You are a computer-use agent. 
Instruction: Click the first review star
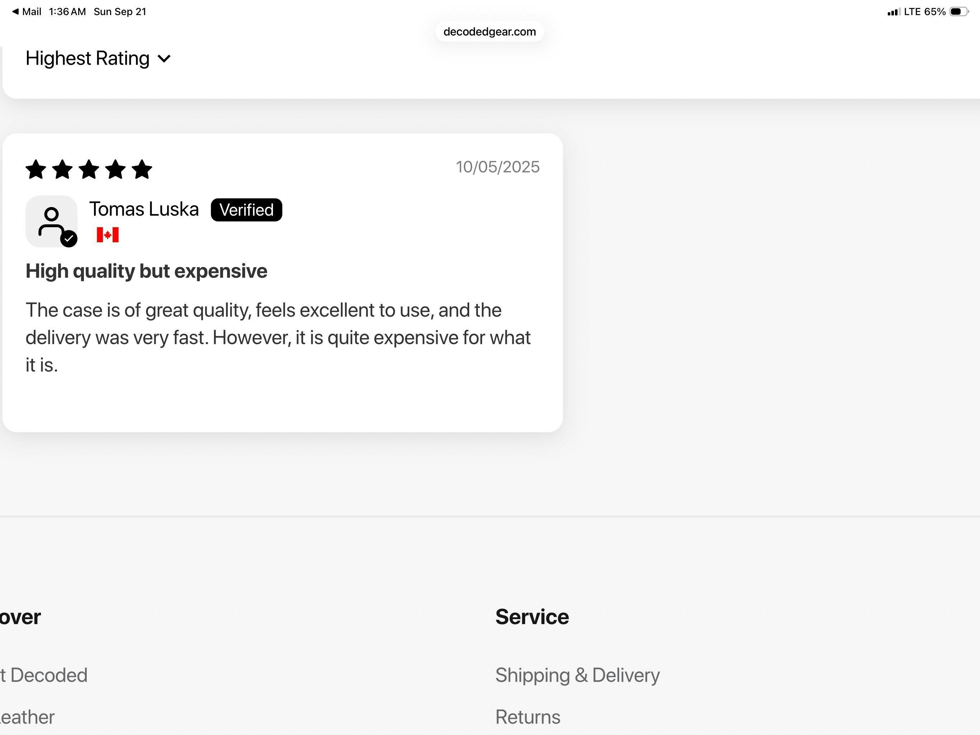[x=36, y=169]
